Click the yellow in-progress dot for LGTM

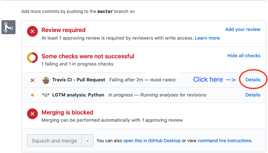tap(32, 95)
